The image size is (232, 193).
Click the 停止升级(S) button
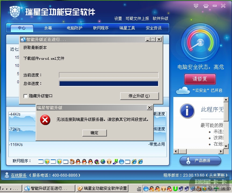click(139, 96)
